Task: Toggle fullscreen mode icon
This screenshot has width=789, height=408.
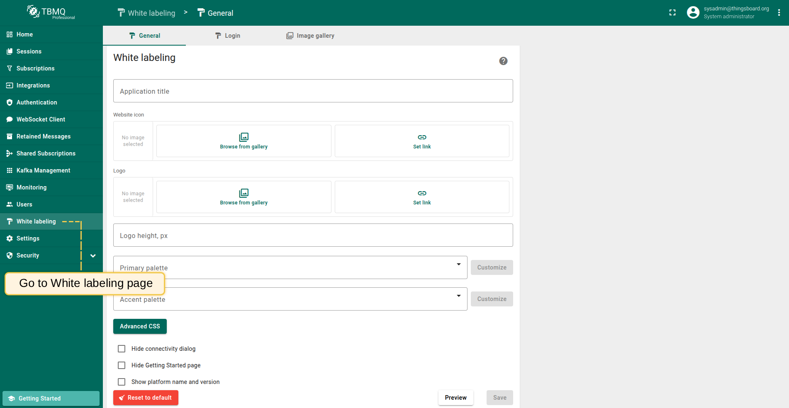Action: (672, 13)
